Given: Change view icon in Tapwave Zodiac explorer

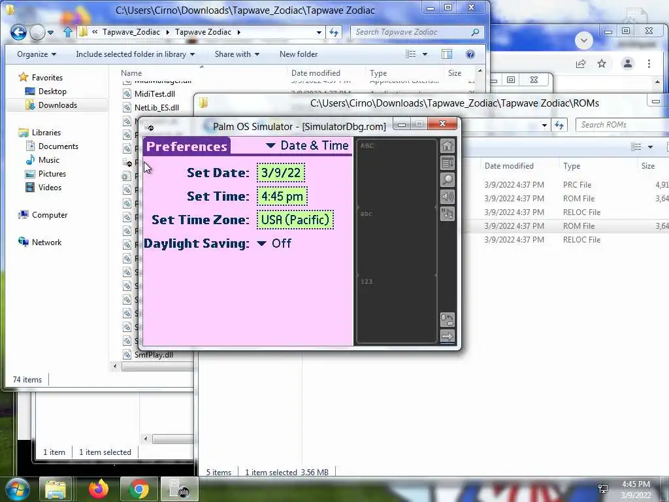Looking at the screenshot, I should pyautogui.click(x=410, y=54).
